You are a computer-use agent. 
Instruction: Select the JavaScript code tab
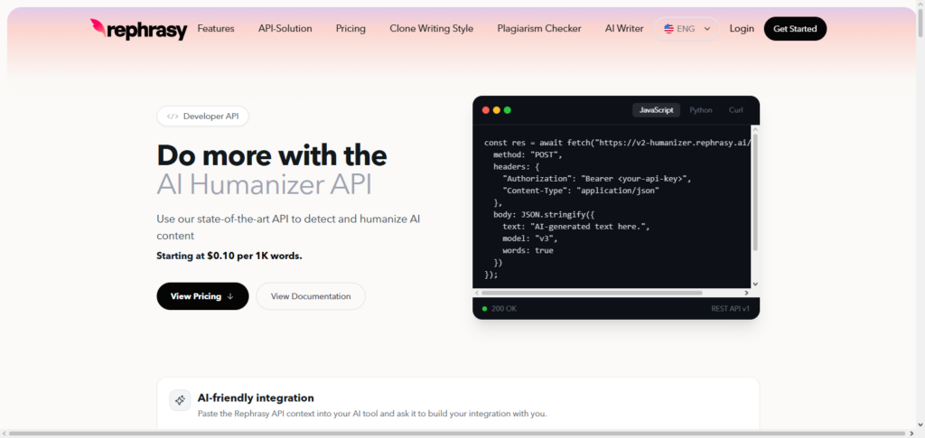tap(656, 110)
